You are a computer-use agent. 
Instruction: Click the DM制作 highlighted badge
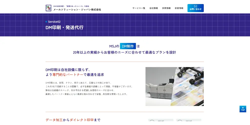tap(128, 46)
